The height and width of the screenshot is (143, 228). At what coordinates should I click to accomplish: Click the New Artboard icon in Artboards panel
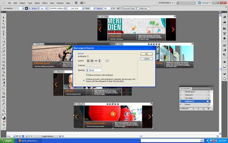click(203, 109)
